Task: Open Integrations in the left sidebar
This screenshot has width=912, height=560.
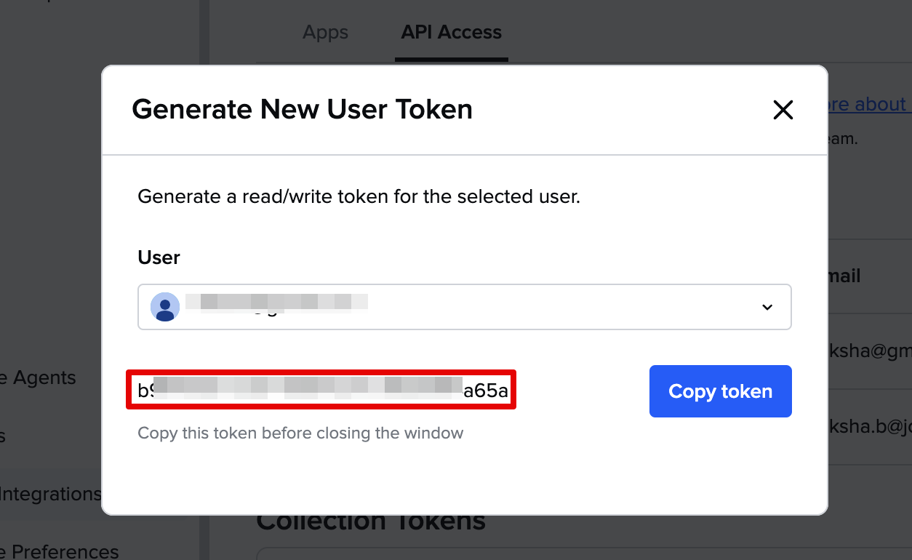Action: [x=49, y=494]
